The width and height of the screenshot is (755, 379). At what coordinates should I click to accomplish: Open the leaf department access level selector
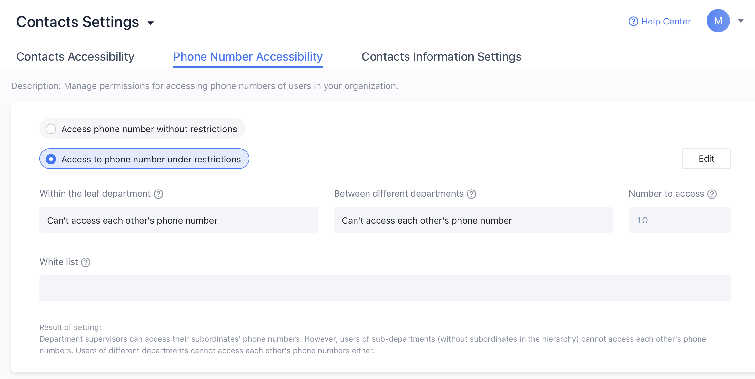click(179, 220)
